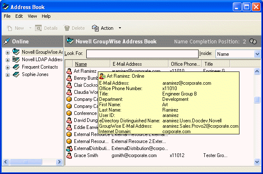Click the Art Ramirez Online presence icon in tooltip

(x=102, y=76)
